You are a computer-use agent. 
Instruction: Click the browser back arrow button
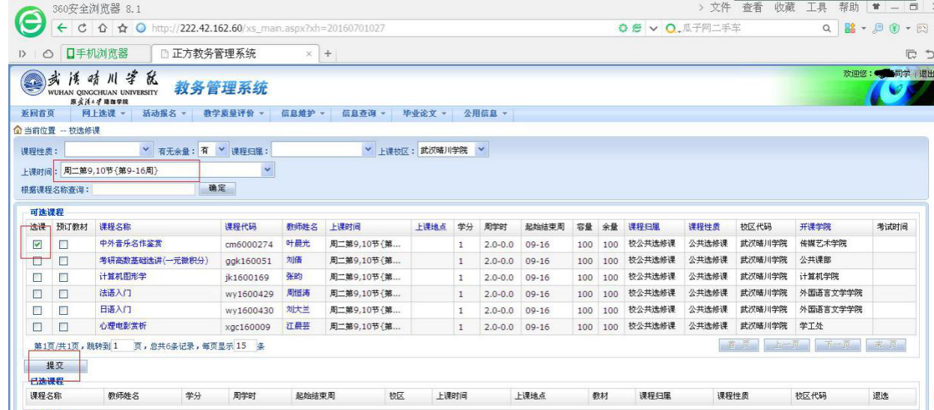(x=63, y=28)
